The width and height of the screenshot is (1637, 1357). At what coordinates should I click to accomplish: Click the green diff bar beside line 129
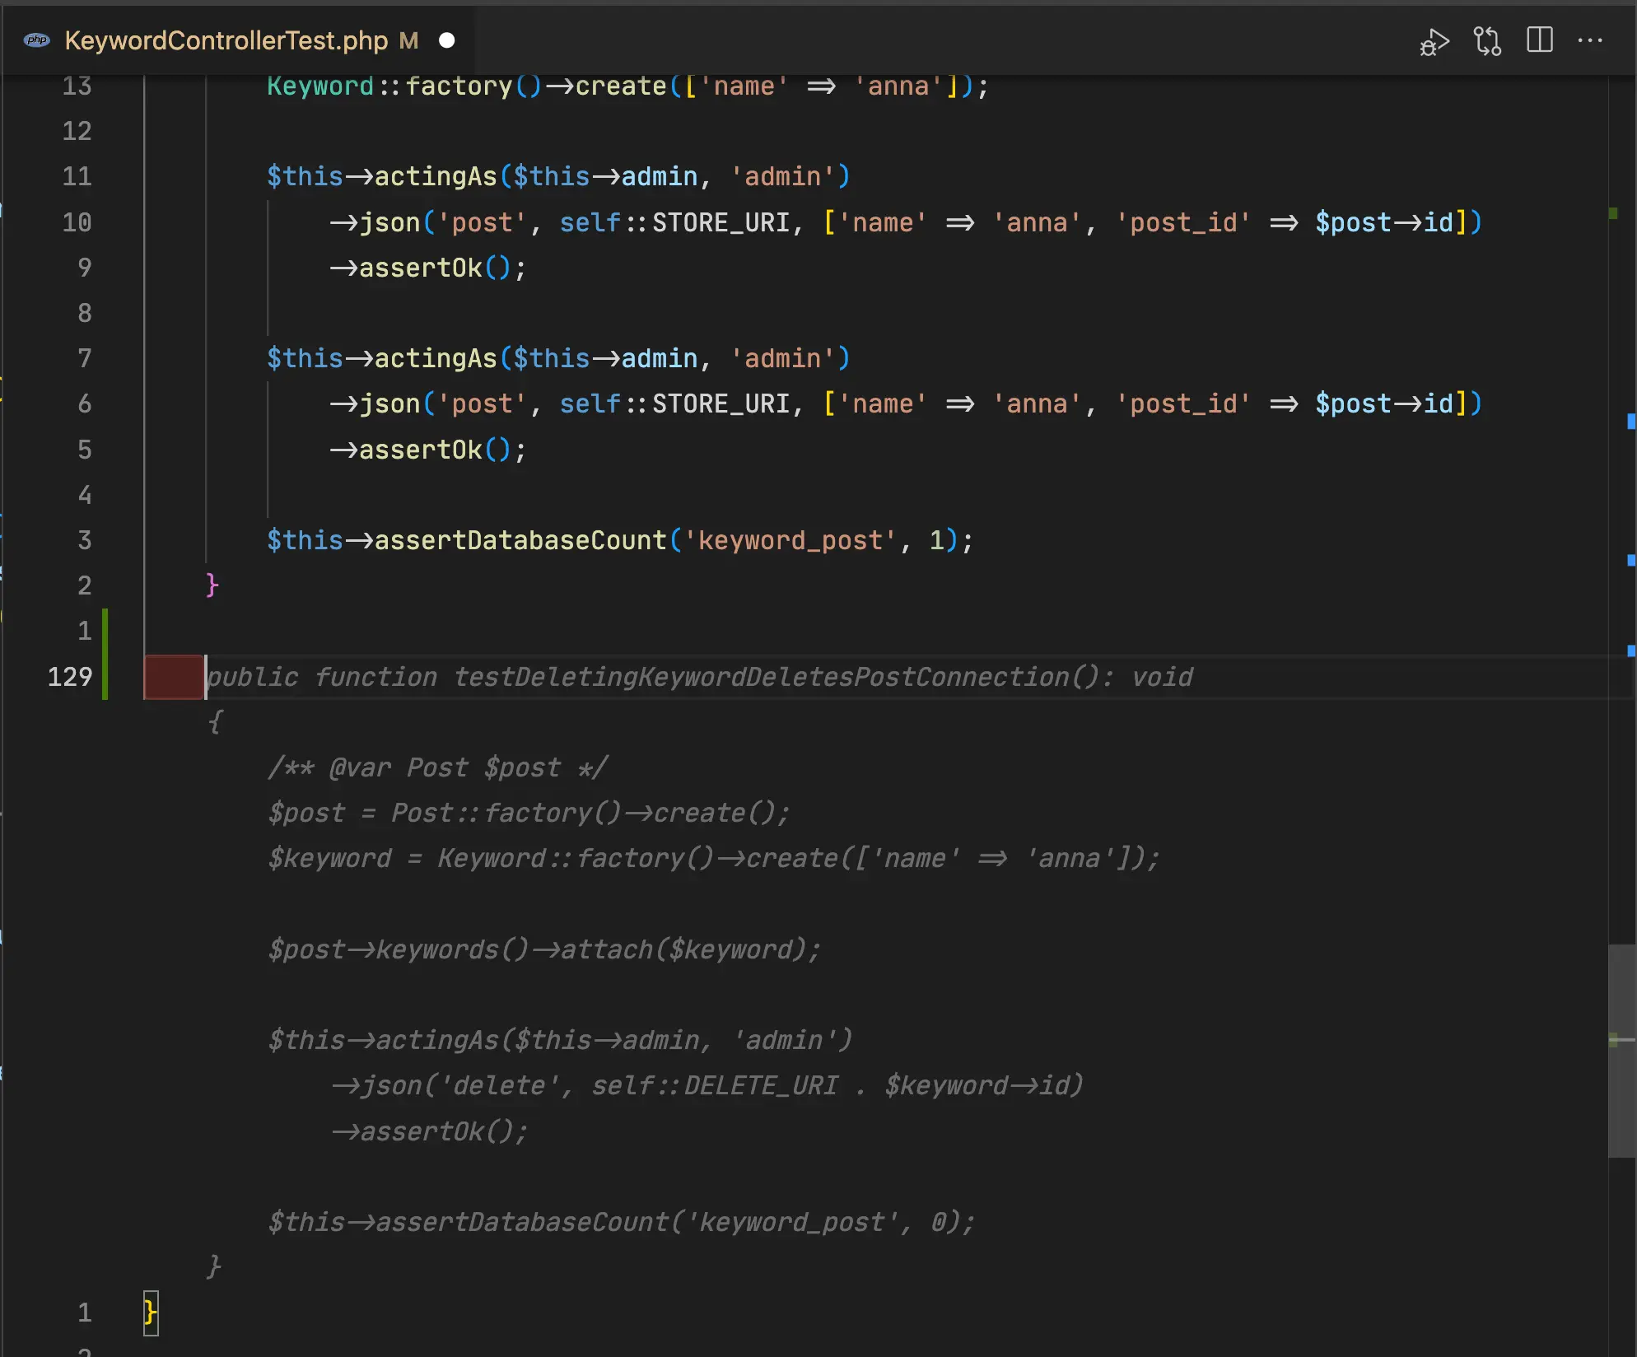tap(105, 677)
